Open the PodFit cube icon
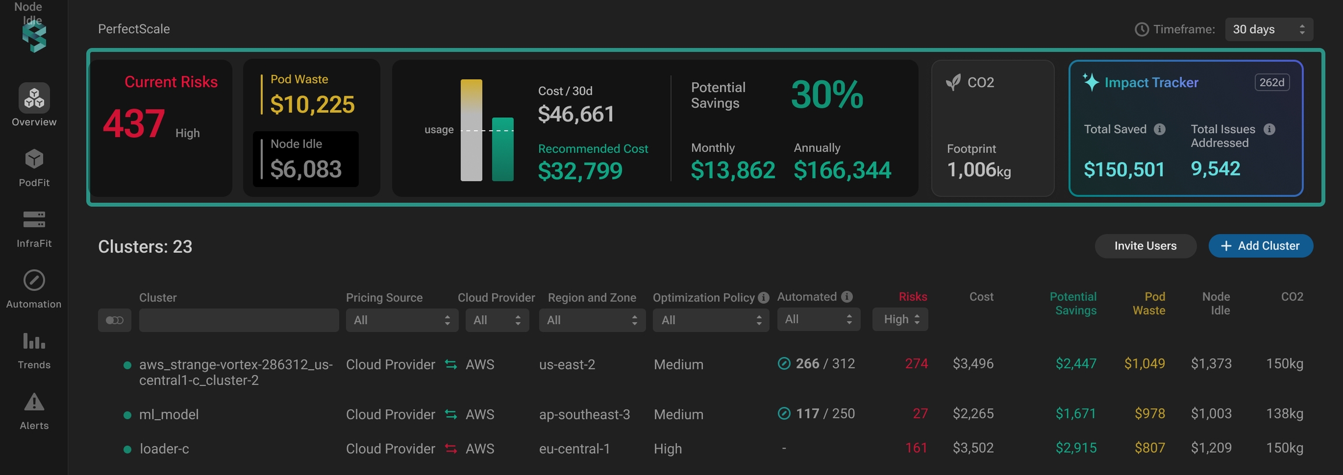Image resolution: width=1343 pixels, height=475 pixels. (x=34, y=159)
